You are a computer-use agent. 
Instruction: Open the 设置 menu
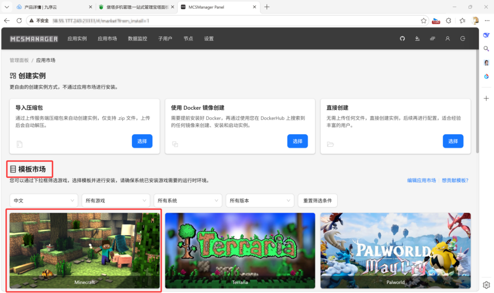tap(209, 38)
